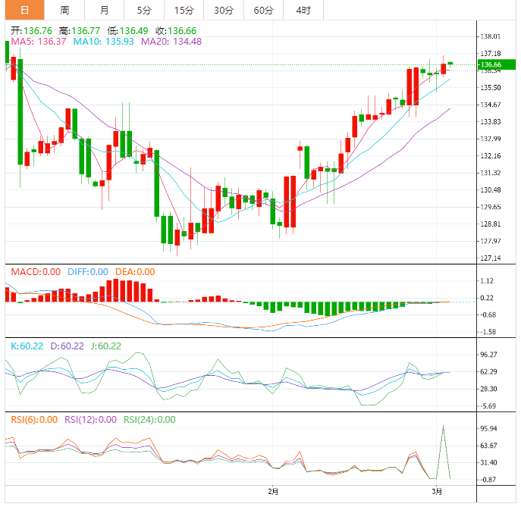521x510 pixels.
Task: Switch to the 4时 interval tab
Action: click(303, 10)
